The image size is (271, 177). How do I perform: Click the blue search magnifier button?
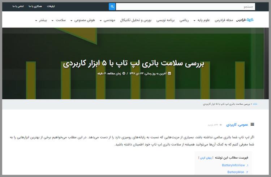click(112, 7)
